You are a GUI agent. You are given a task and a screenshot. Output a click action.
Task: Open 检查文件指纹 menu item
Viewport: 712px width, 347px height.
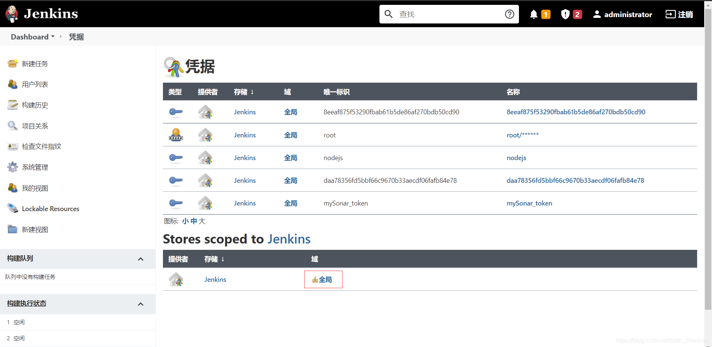pyautogui.click(x=41, y=146)
